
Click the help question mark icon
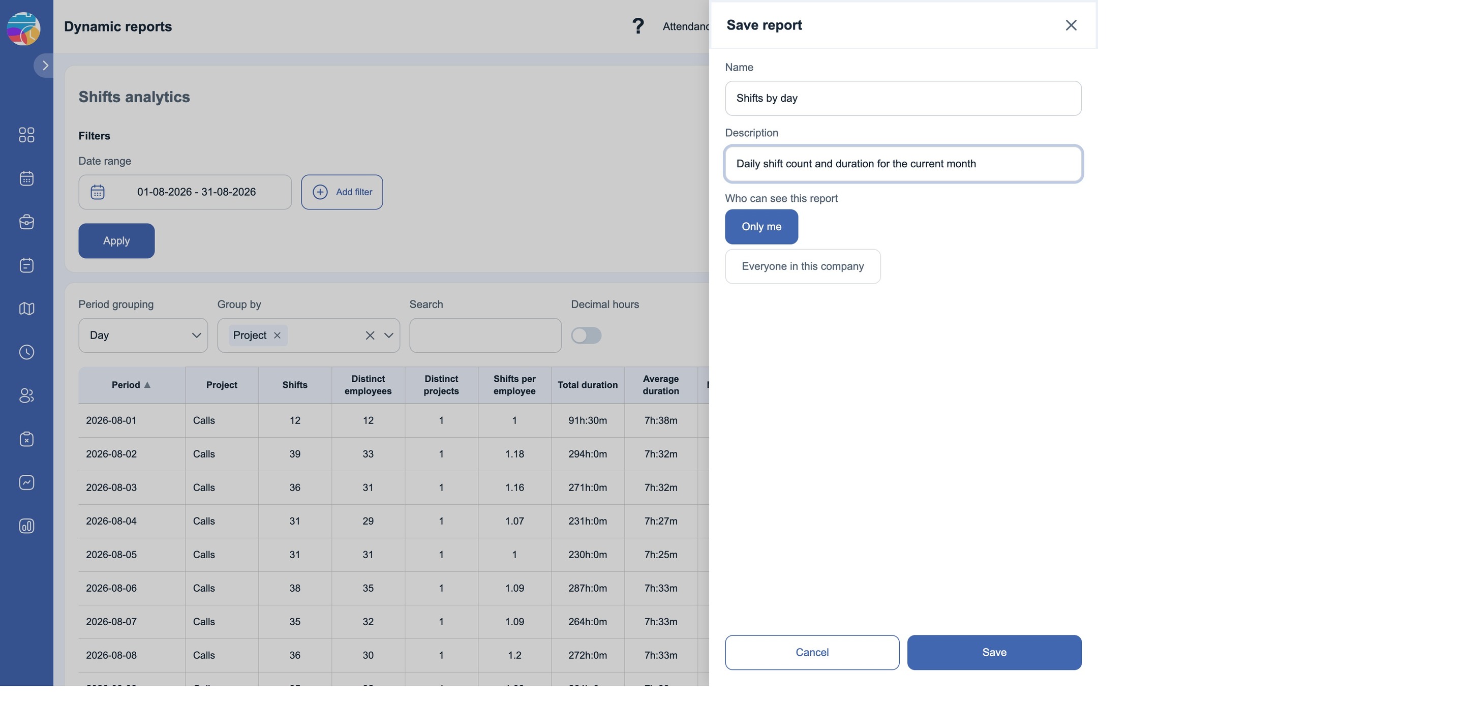638,26
